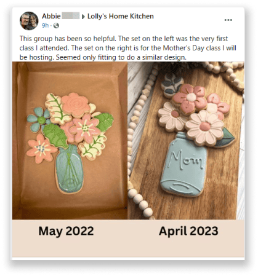This screenshot has width=258, height=276.
Task: Click the May 2022 caption label
Action: tap(66, 231)
